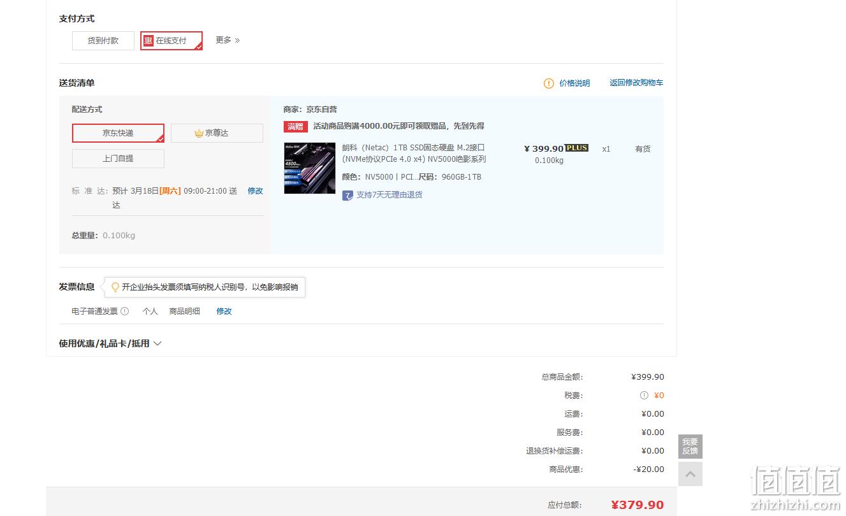Click the 尺码 960GB-1TB spec text
The width and height of the screenshot is (846, 516).
point(450,177)
